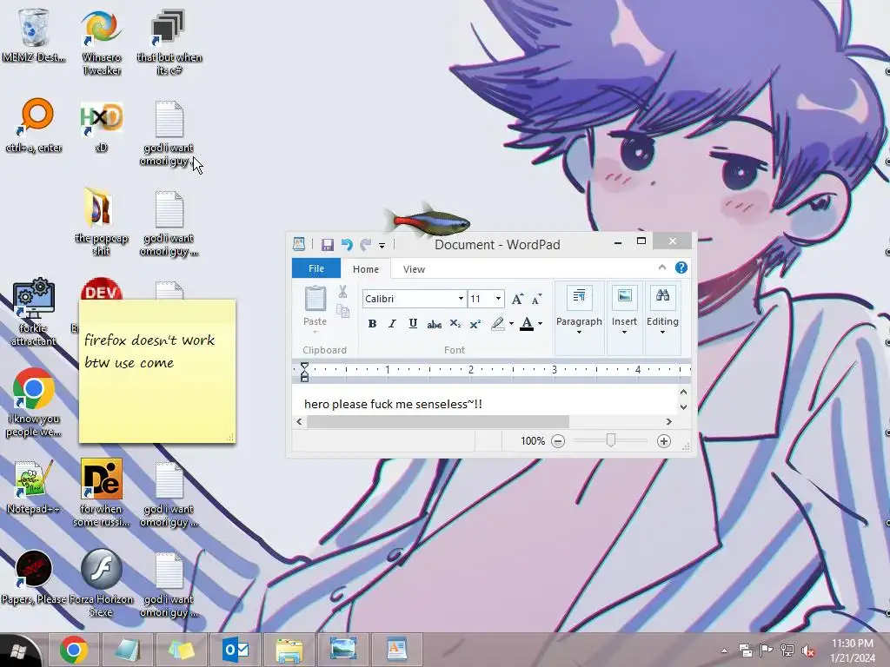Open the font size 11 dropdown

(498, 299)
